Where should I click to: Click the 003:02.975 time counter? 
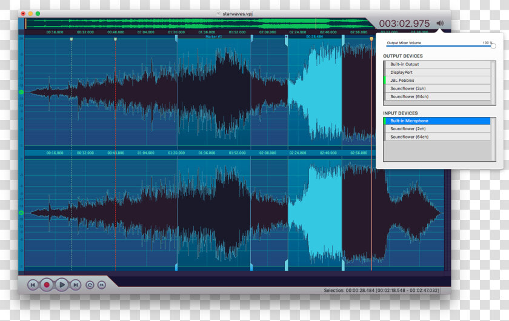click(404, 24)
